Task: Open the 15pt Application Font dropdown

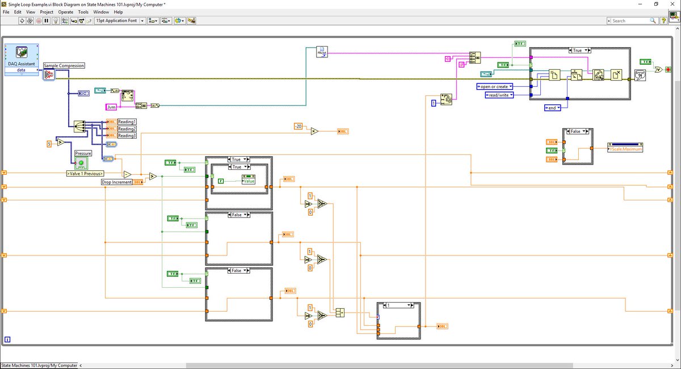Action: click(x=119, y=20)
